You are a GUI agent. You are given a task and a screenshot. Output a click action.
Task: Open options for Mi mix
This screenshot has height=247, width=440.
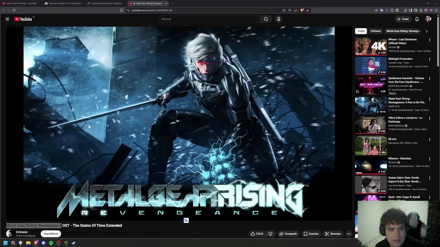click(429, 140)
